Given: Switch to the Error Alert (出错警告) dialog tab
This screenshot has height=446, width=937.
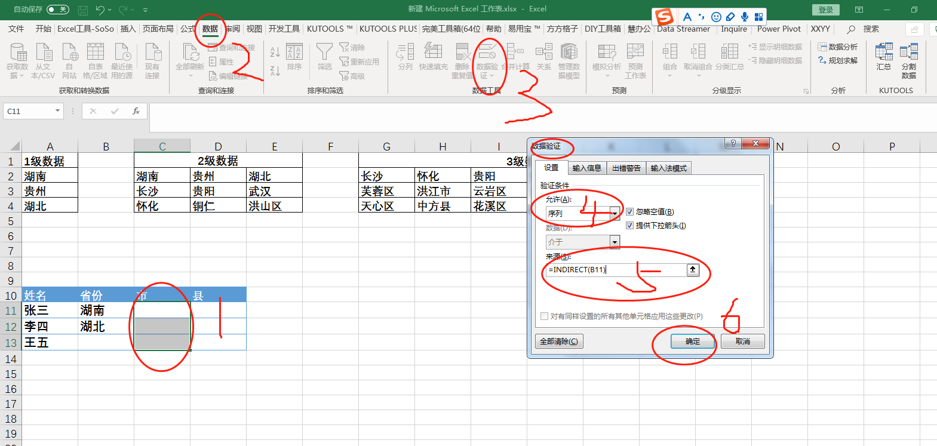Looking at the screenshot, I should tap(626, 168).
